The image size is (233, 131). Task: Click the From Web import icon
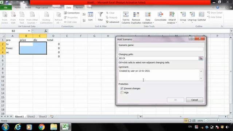[x=13, y=18]
